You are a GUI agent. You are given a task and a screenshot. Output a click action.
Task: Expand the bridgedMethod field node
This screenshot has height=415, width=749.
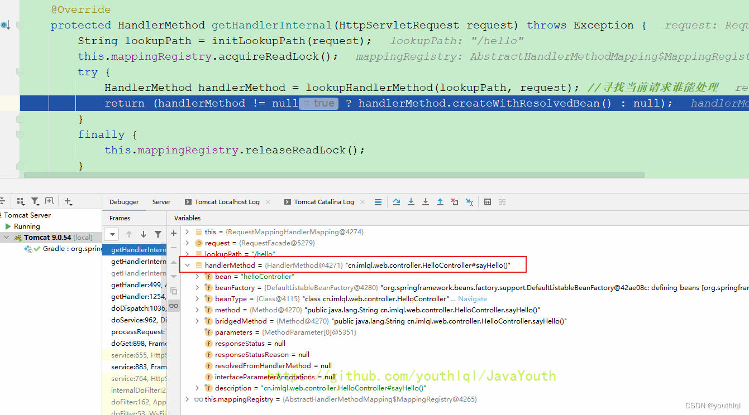[197, 321]
